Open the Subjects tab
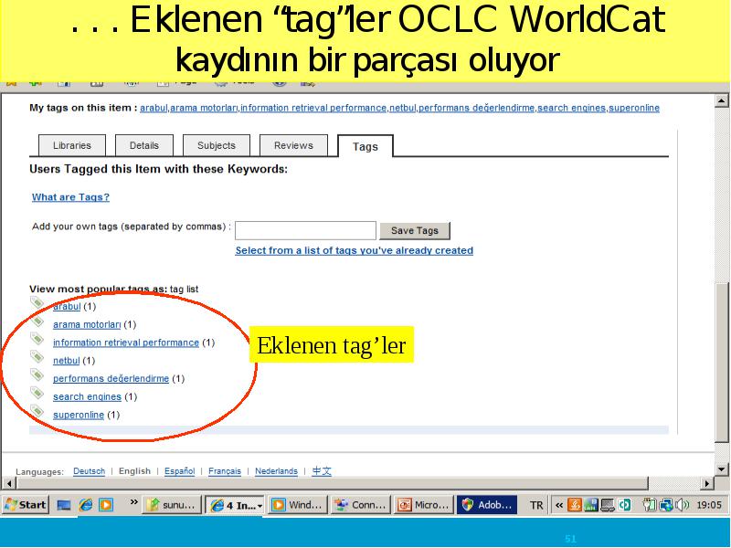The height and width of the screenshot is (548, 731). 217,145
